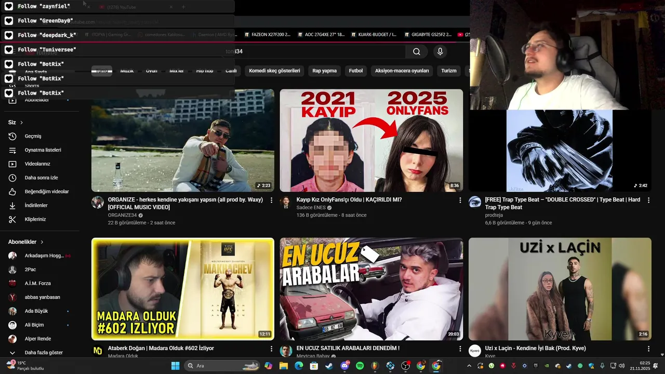The height and width of the screenshot is (374, 665).
Task: Open ORGANIZE34 channel avatar
Action: [x=98, y=202]
